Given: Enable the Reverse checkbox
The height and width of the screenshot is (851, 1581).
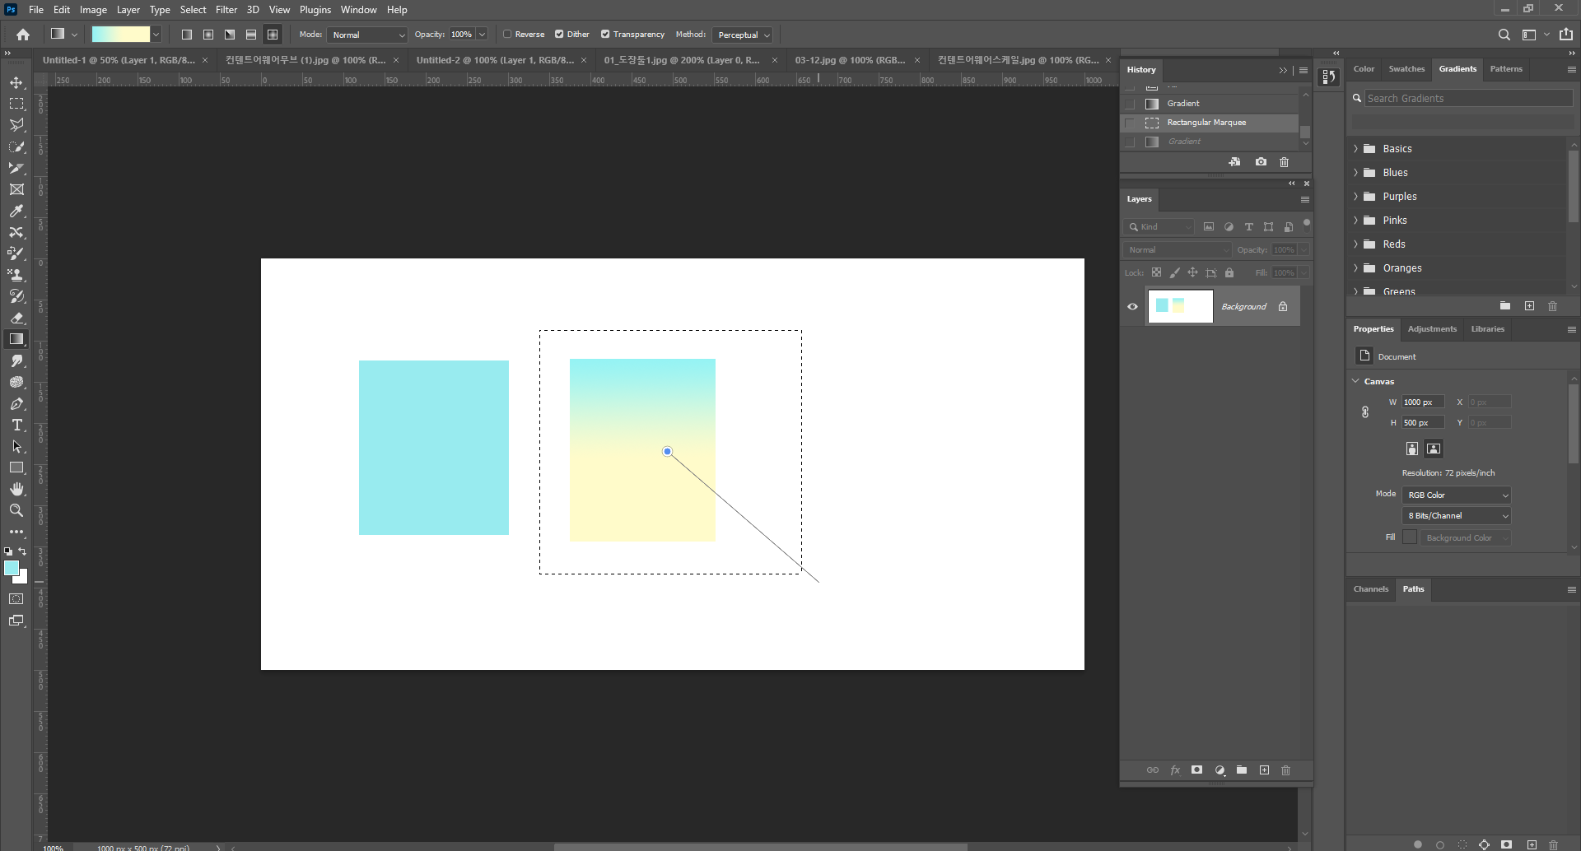Looking at the screenshot, I should [x=507, y=35].
